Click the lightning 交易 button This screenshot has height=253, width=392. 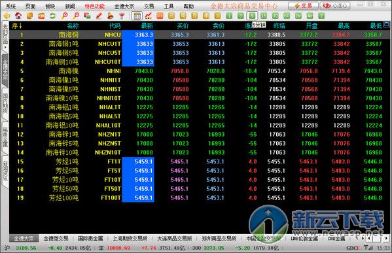click(303, 6)
